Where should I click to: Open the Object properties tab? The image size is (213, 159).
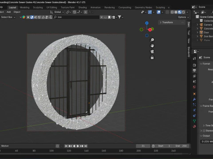pyautogui.click(x=194, y=94)
